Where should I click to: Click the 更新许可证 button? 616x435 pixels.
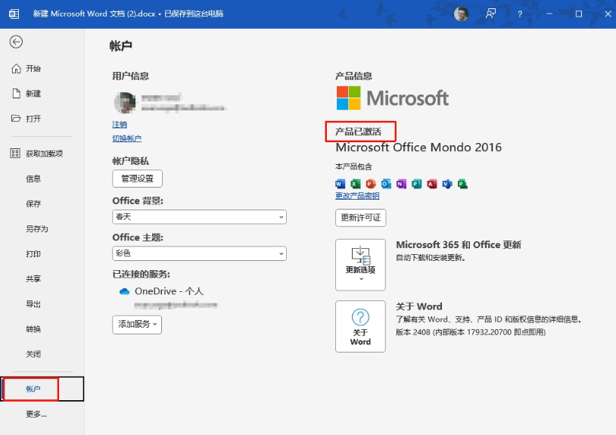pyautogui.click(x=361, y=218)
